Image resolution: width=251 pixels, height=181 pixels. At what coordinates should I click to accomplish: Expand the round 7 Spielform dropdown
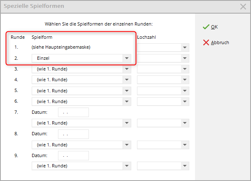(x=127, y=123)
